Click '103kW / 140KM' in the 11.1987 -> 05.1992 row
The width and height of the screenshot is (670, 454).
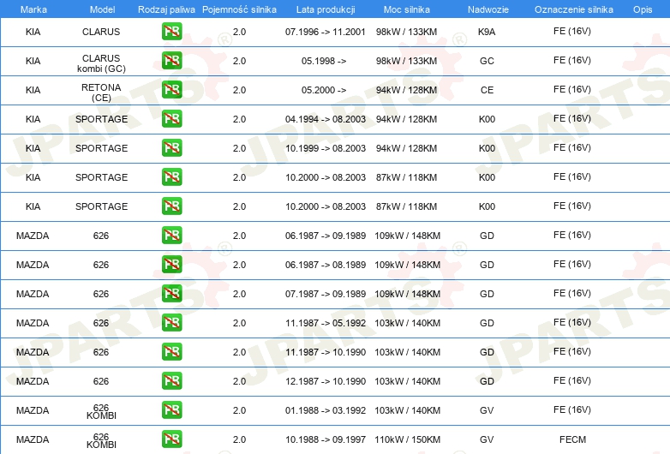pyautogui.click(x=407, y=323)
